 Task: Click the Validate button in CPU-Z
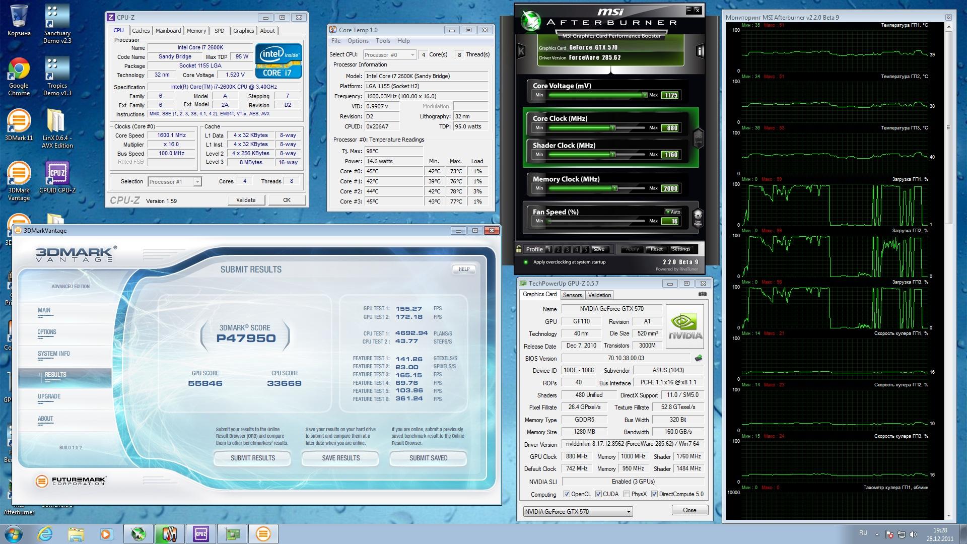point(246,200)
